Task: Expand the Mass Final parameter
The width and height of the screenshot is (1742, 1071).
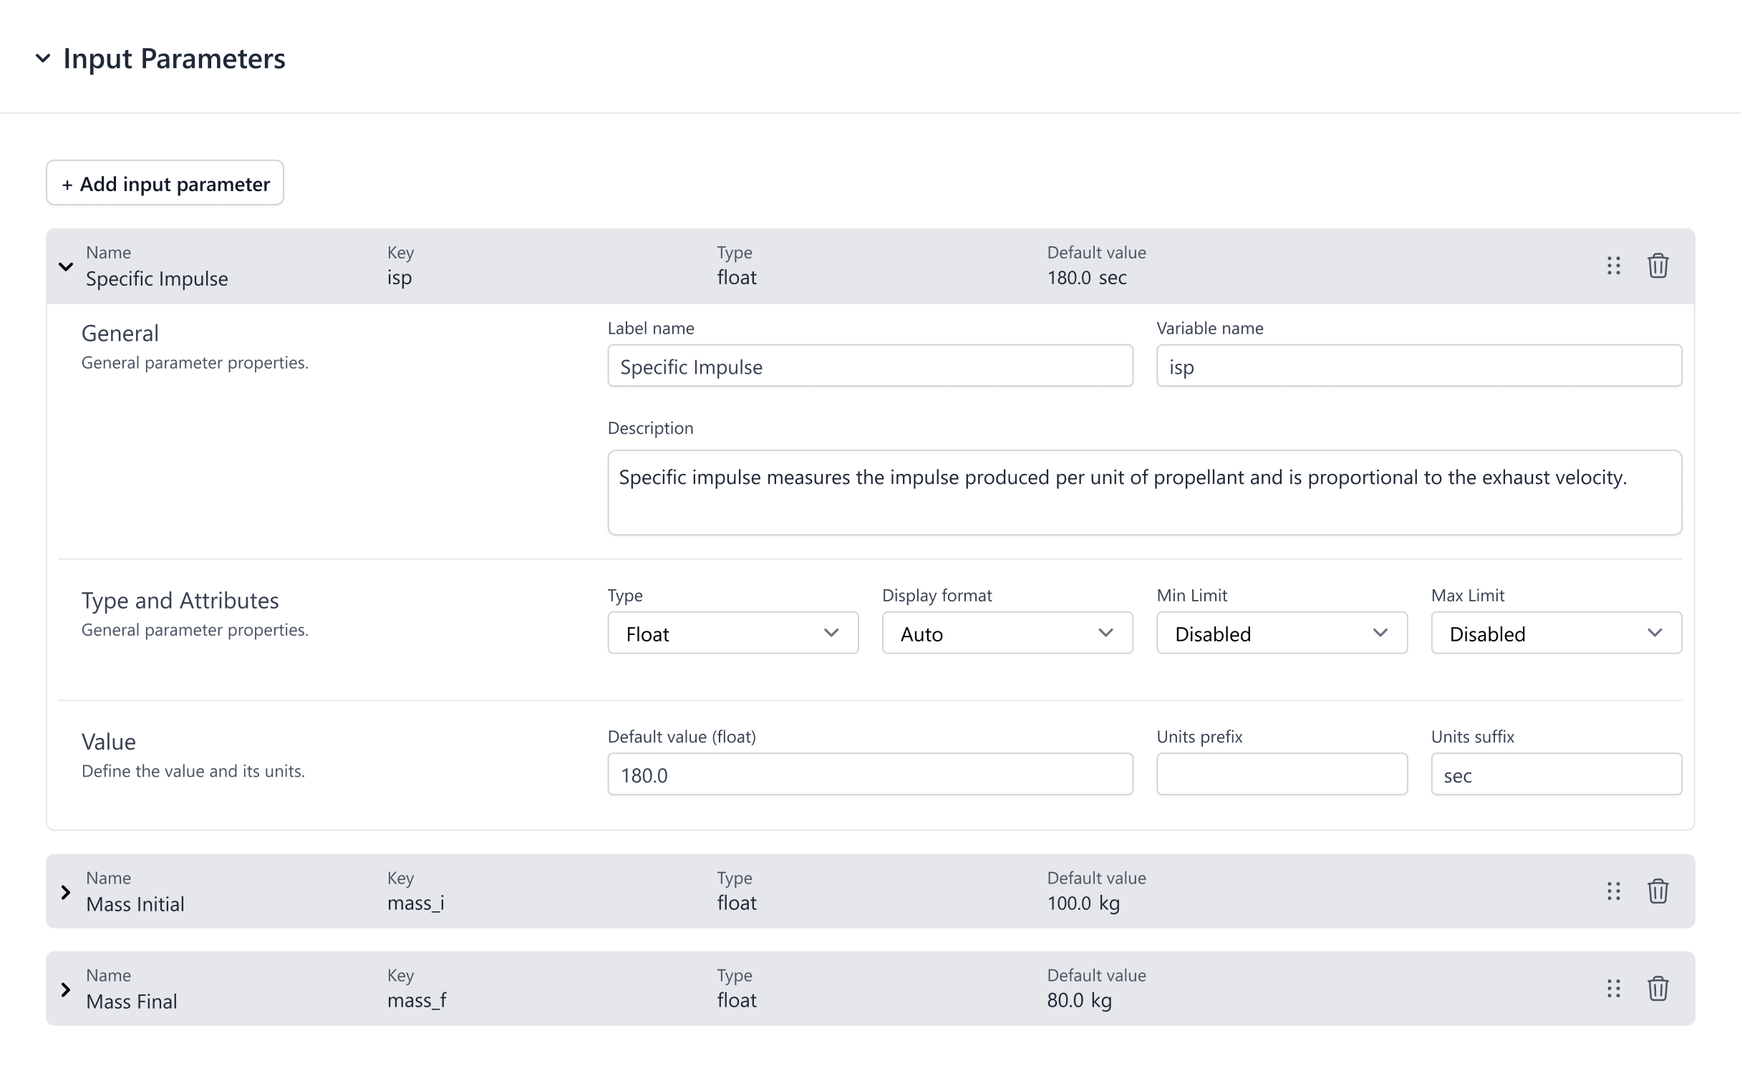Action: 66,989
